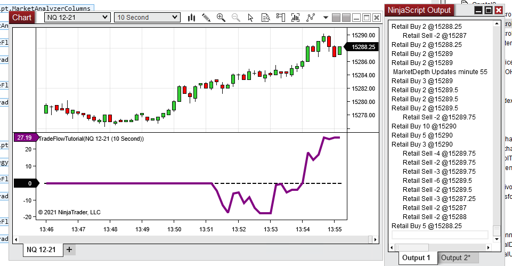Open the Data Series bars icon
This screenshot has width=512, height=266.
[x=295, y=18]
